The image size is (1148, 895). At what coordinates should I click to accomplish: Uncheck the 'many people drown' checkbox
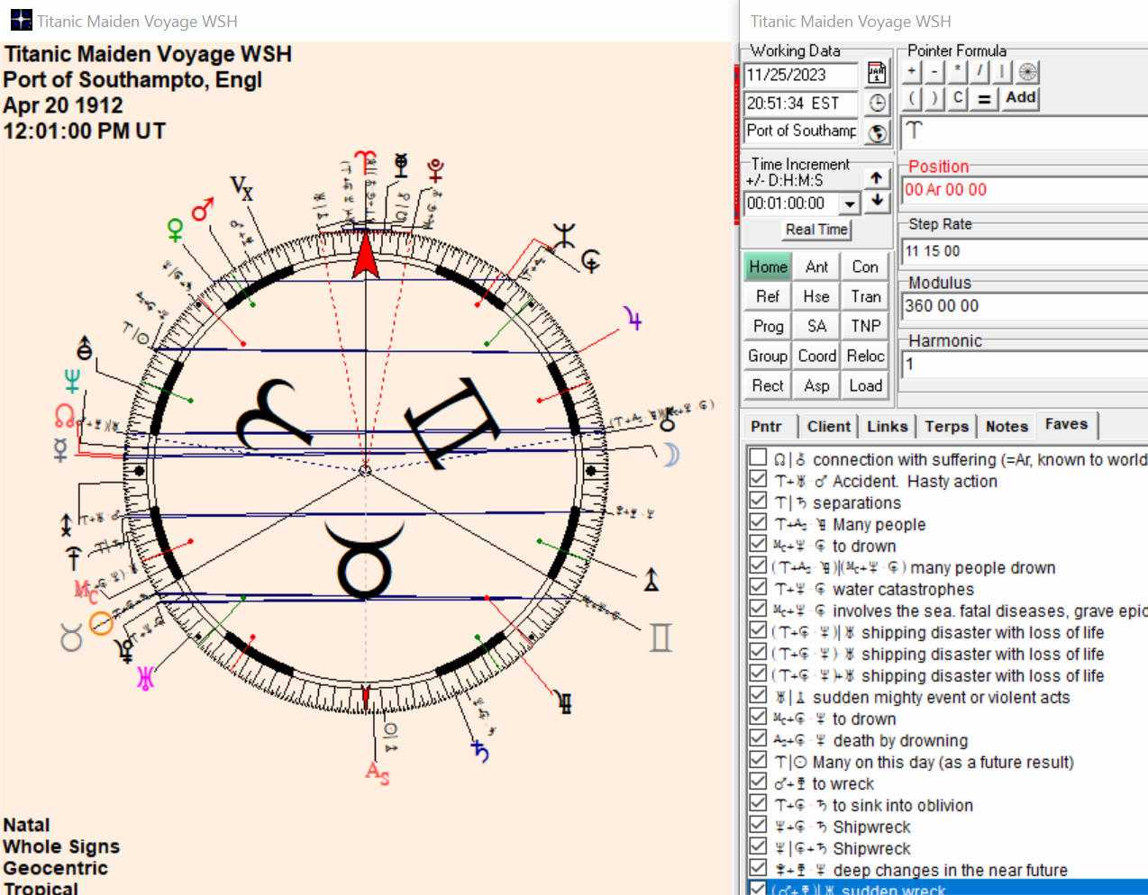759,565
